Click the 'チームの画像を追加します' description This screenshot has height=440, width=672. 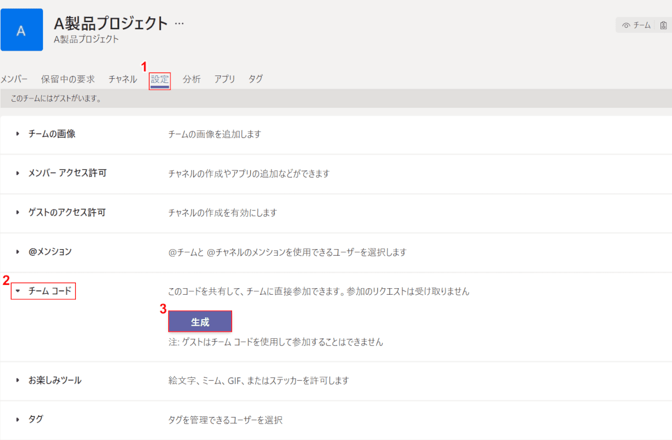[x=214, y=134]
